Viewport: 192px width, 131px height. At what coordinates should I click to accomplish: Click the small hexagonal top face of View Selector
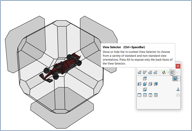61,23
